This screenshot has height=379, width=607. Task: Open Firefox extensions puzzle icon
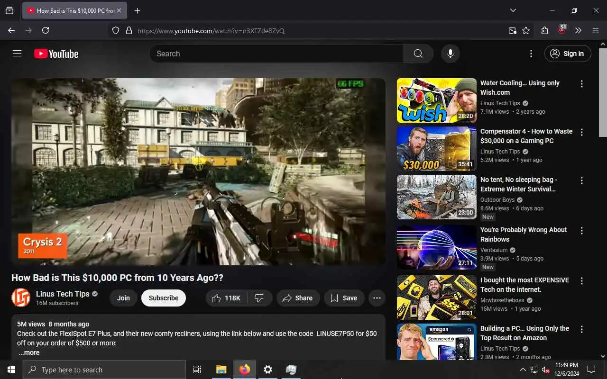click(x=544, y=30)
